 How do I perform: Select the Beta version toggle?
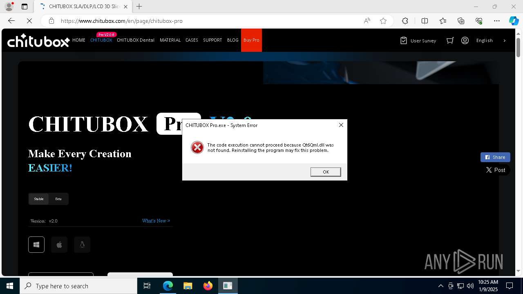click(x=58, y=199)
